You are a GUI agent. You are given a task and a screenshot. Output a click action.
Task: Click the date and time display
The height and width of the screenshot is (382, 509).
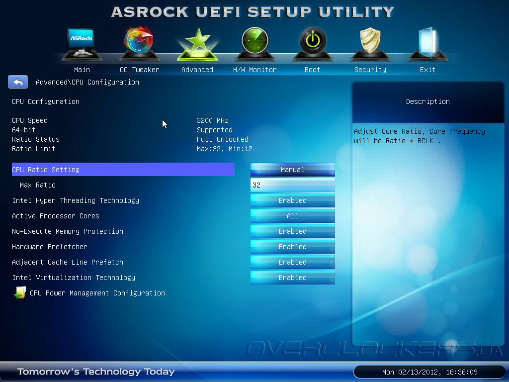429,372
